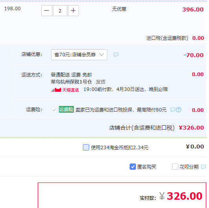Open the 店铺优惠 coupon dropdown
This screenshot has height=208, width=209.
click(79, 55)
